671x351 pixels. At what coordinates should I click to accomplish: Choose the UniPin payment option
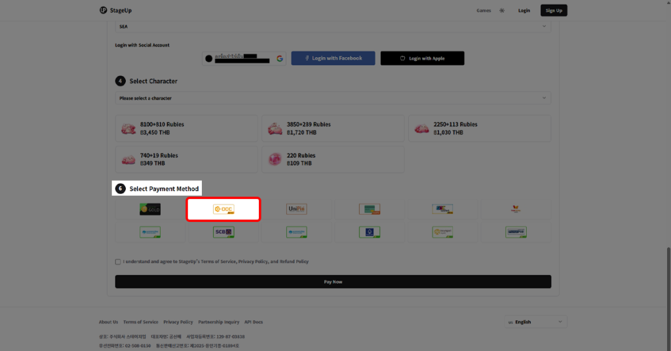[x=297, y=210]
